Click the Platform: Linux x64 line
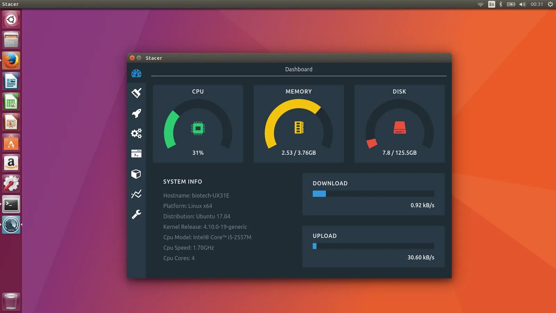This screenshot has width=556, height=313. [188, 206]
